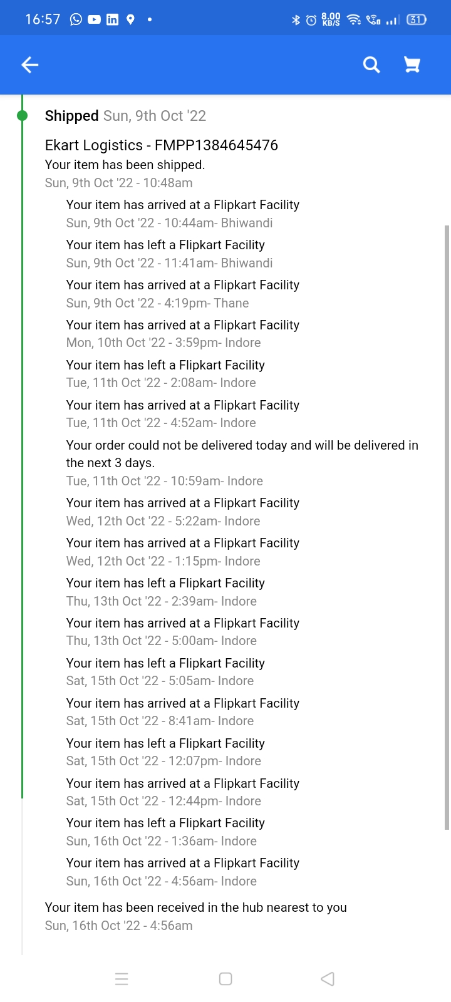Open recent apps with the three-line button
This screenshot has width=451, height=1002.
122,979
